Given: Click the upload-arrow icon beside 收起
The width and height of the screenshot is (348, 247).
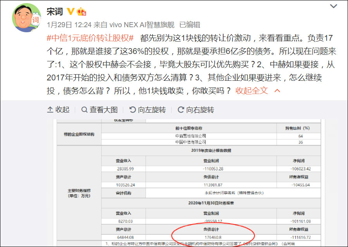Looking at the screenshot, I should click(x=50, y=110).
